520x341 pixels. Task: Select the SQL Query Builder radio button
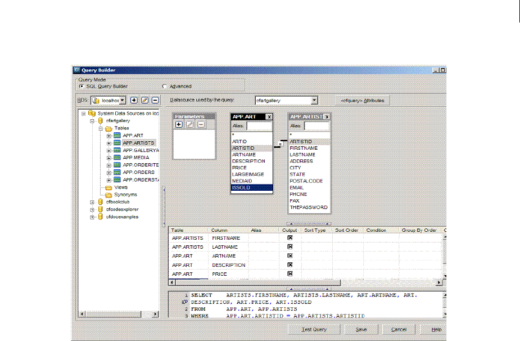point(81,86)
